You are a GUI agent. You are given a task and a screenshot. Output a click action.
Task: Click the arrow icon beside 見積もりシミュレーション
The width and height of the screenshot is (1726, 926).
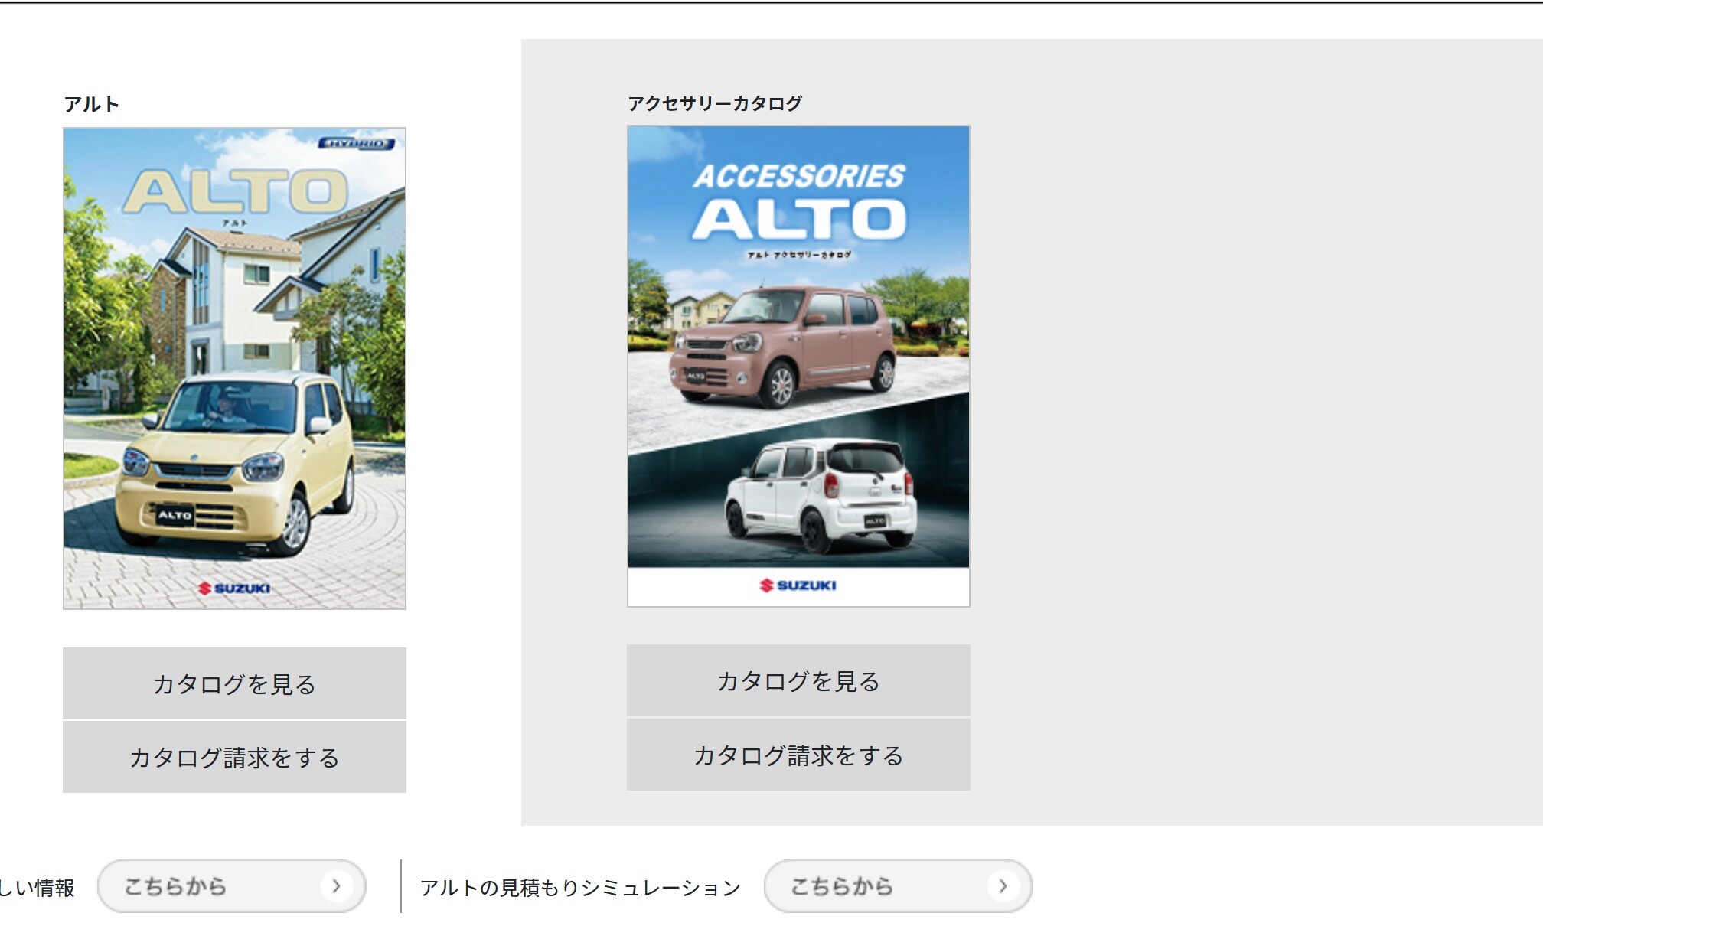(x=1002, y=886)
